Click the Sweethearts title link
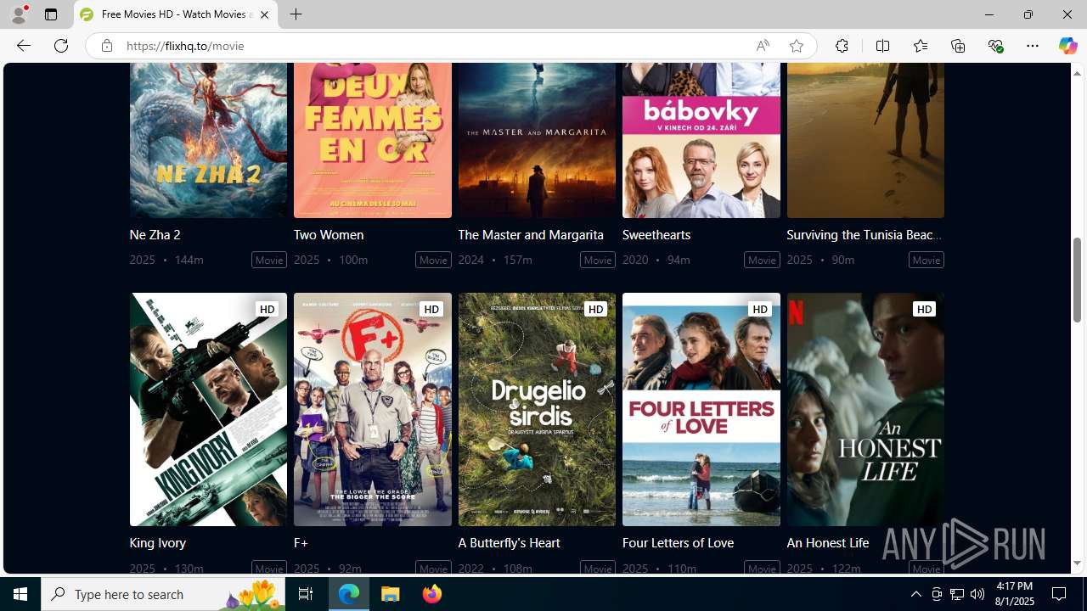The width and height of the screenshot is (1087, 611). [656, 234]
